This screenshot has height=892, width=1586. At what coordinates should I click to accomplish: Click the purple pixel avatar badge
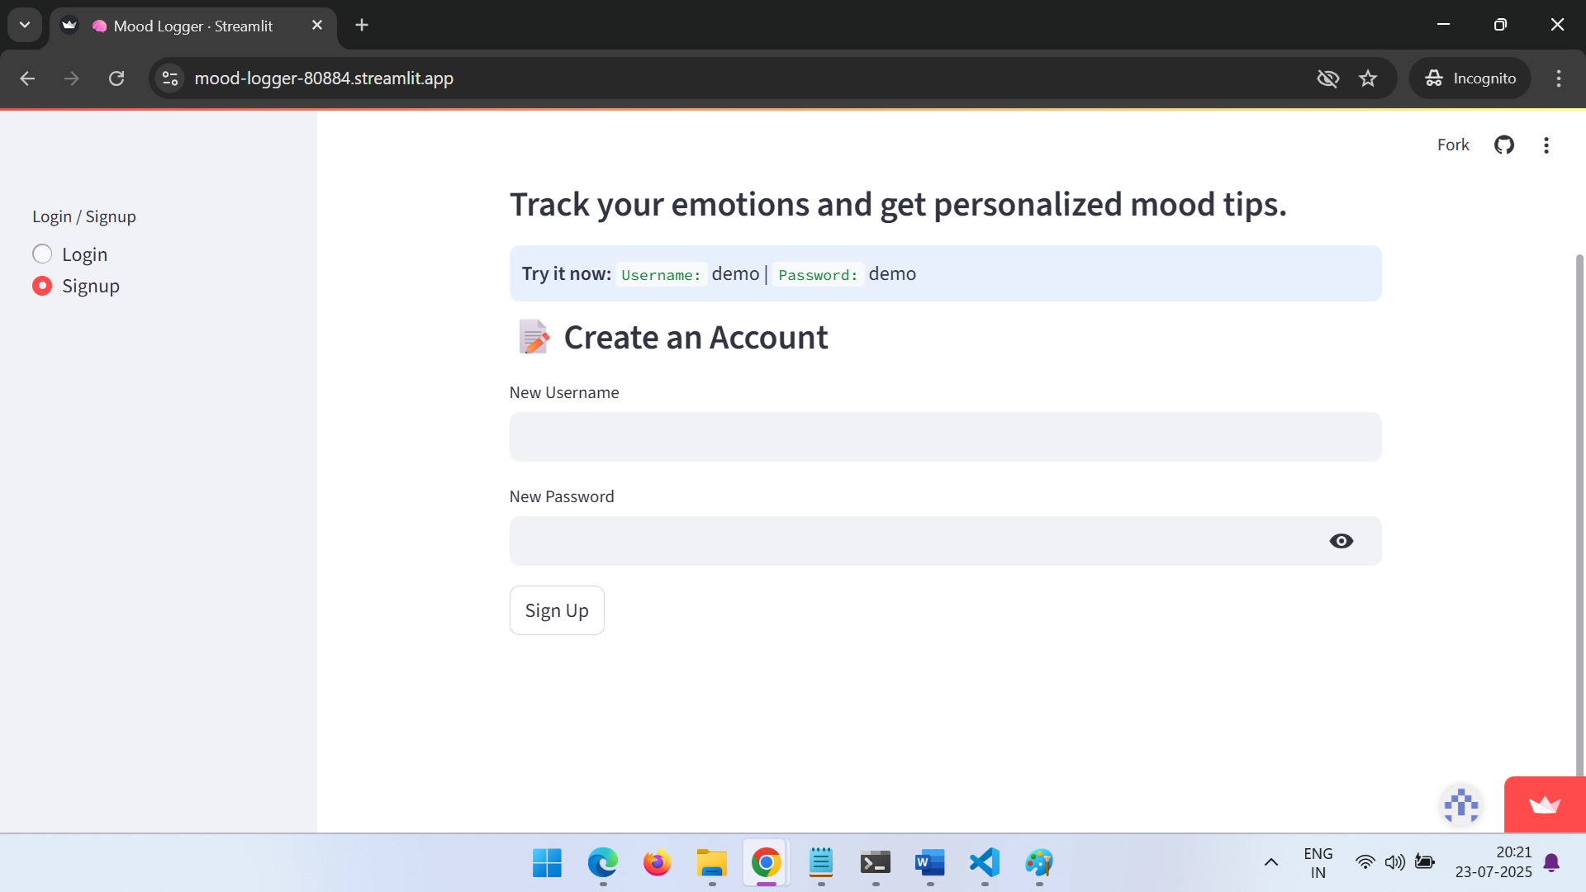[x=1460, y=804]
